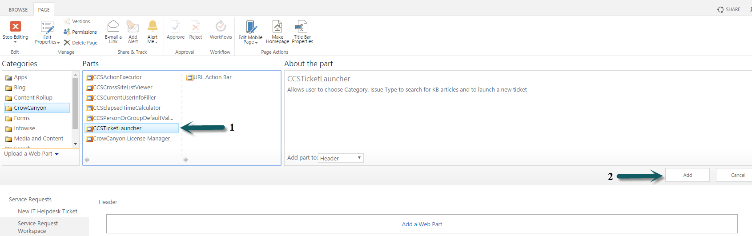Click the Share icon
Screen dimensions: 752x236
click(x=720, y=9)
